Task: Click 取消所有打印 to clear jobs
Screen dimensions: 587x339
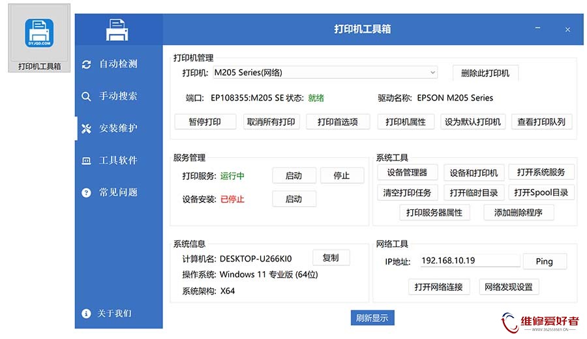Action: click(271, 122)
